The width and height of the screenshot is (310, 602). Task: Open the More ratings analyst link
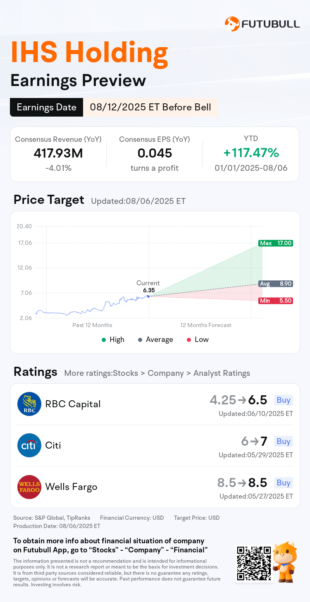(157, 373)
